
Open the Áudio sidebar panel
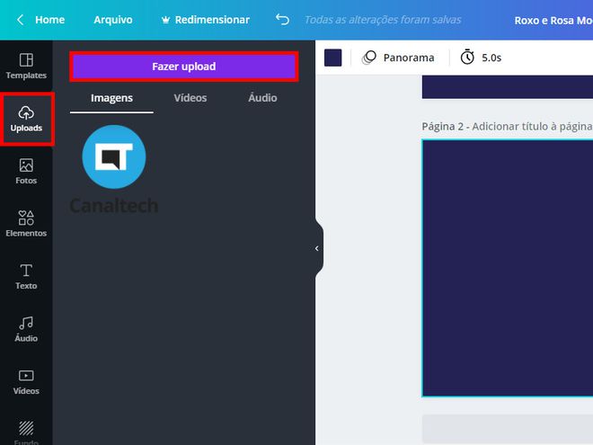pos(26,329)
